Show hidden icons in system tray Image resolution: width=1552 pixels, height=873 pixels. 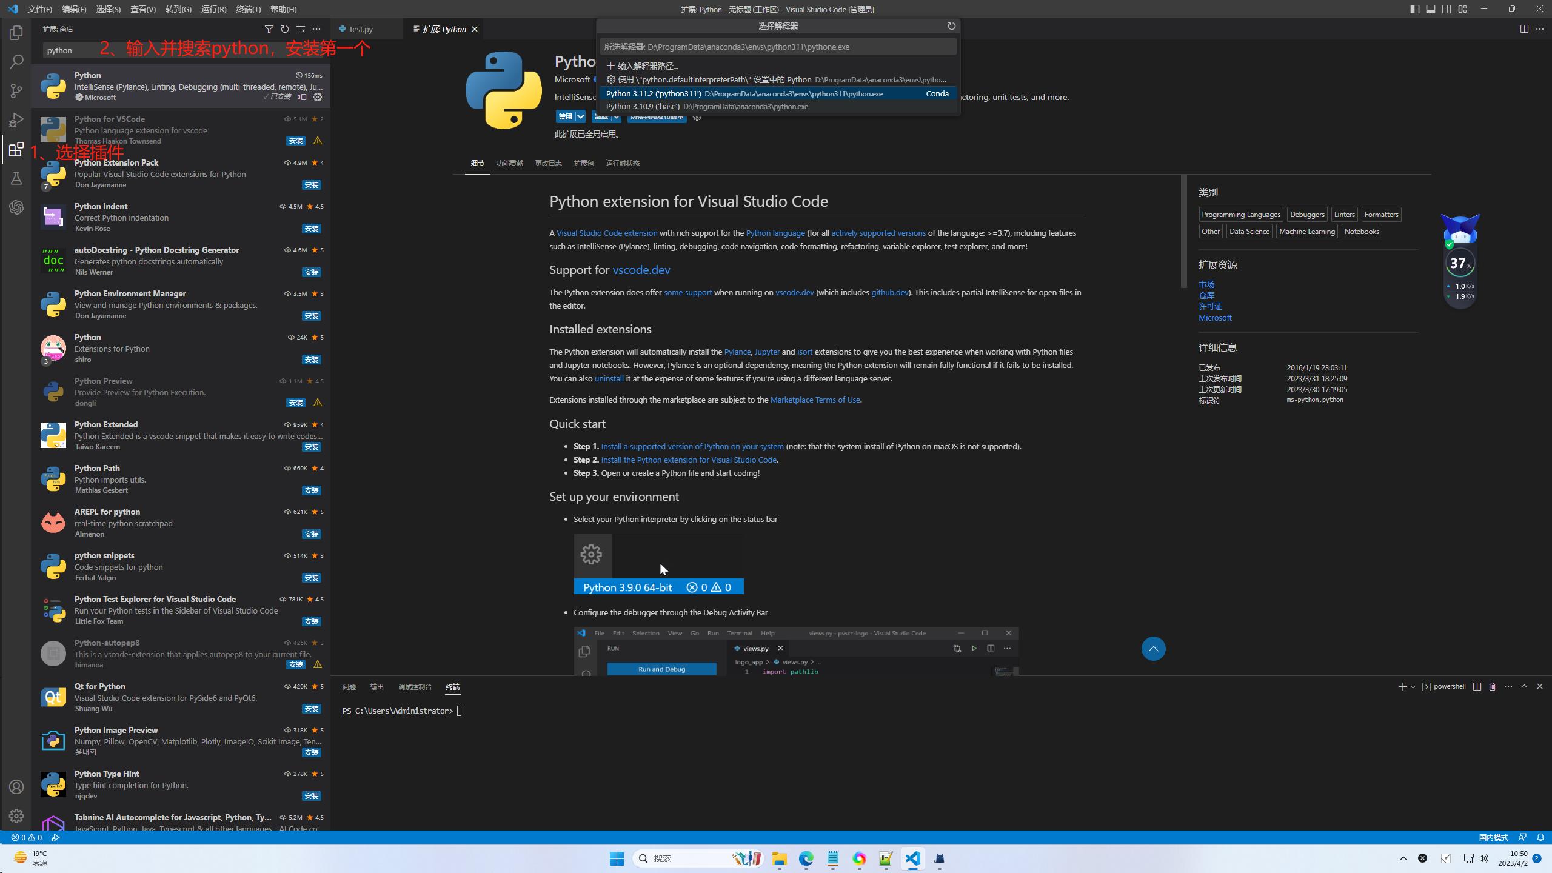point(1403,858)
